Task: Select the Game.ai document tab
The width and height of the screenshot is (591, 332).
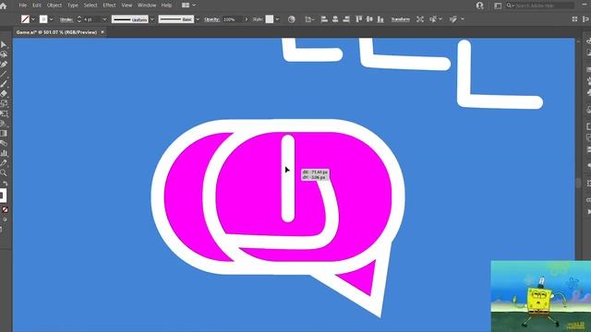Action: coord(56,32)
